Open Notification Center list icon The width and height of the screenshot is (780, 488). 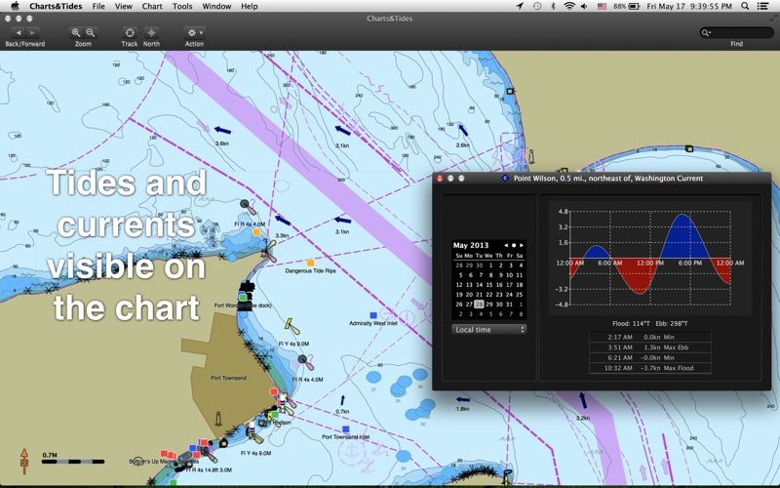point(762,7)
